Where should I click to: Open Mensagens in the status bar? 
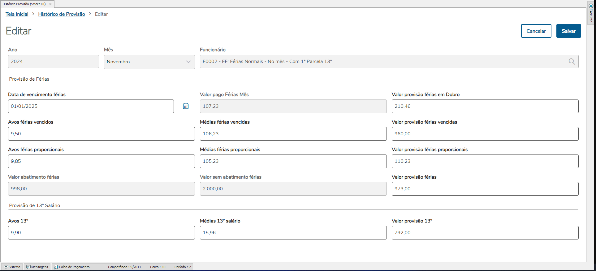click(x=37, y=267)
